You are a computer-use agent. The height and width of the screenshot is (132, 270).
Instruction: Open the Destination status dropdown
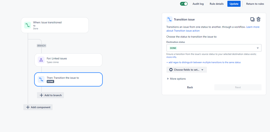(214, 48)
